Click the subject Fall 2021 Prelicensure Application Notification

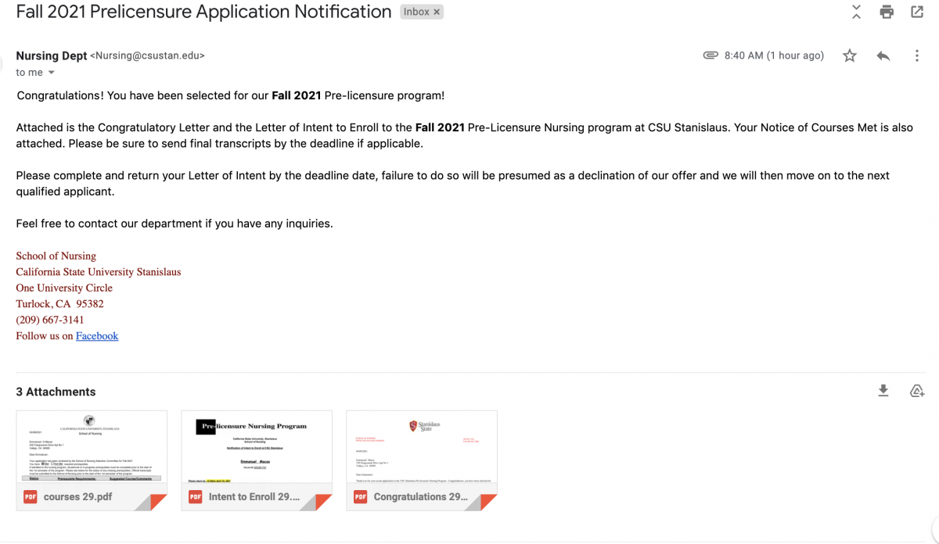[x=203, y=12]
